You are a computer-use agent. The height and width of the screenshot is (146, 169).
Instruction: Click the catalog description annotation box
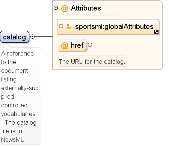[21, 96]
